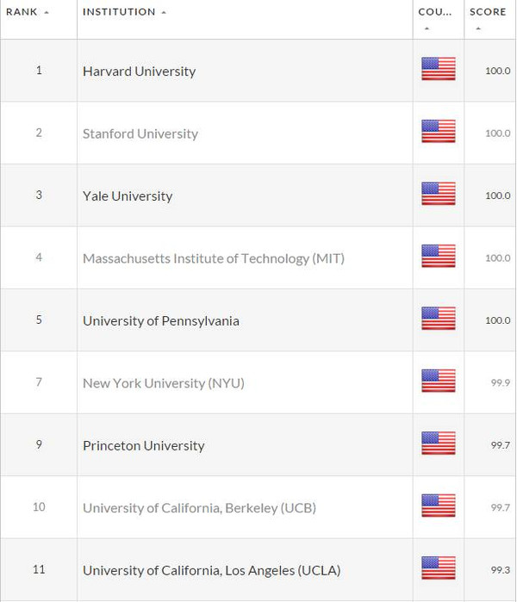Select the Princeton University entry
Image resolution: width=517 pixels, height=602 pixels.
(x=143, y=446)
